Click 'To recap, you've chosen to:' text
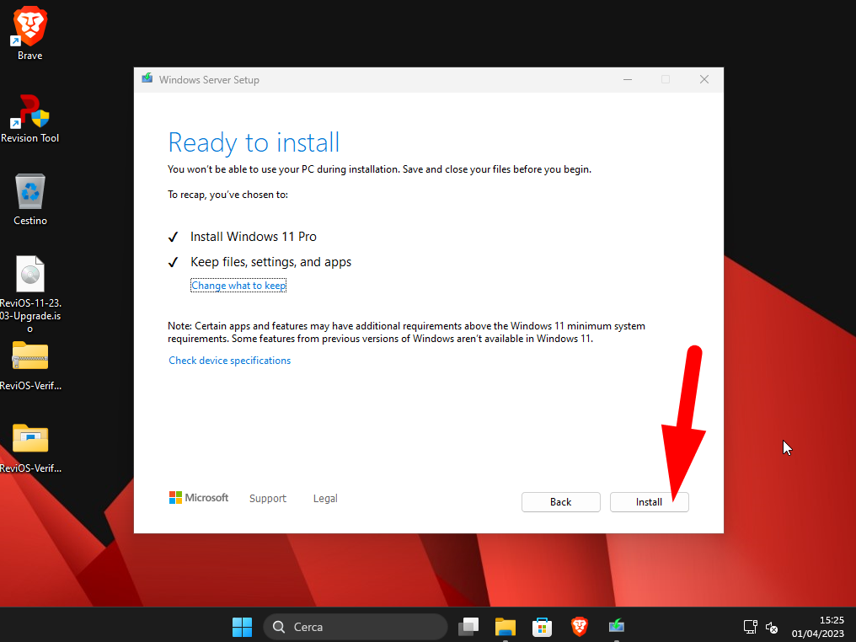 227,195
